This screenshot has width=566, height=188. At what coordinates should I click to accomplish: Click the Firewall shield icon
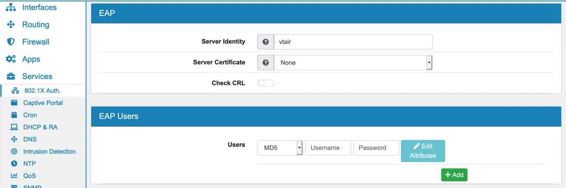[x=10, y=42]
